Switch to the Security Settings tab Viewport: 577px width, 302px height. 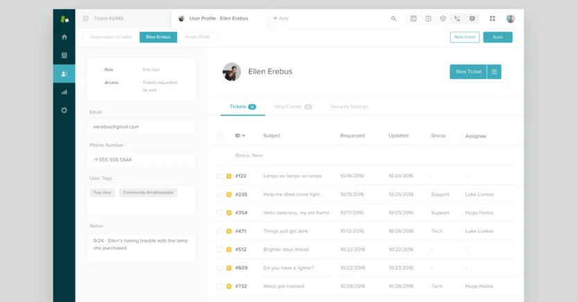[350, 107]
